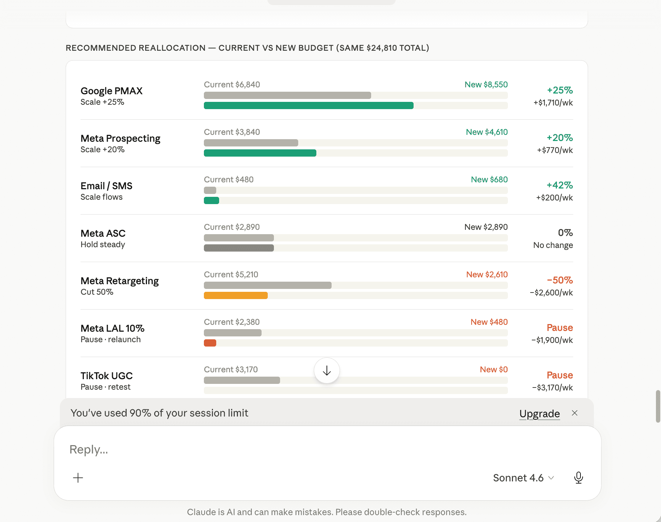The width and height of the screenshot is (661, 522).
Task: Activate the microphone dictation icon
Action: point(579,478)
